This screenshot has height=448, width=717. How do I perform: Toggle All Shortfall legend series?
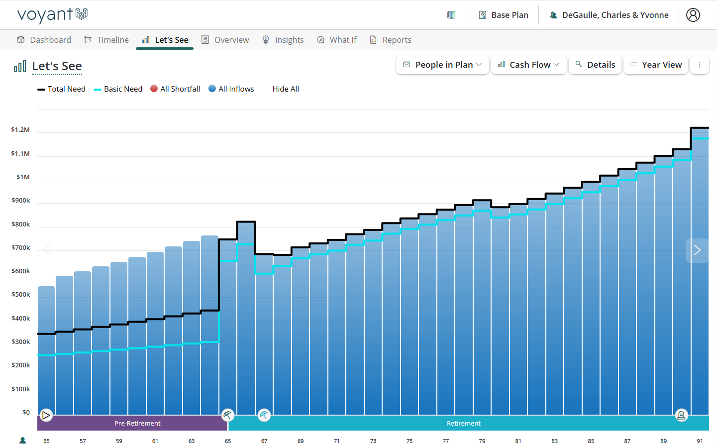[x=175, y=89]
